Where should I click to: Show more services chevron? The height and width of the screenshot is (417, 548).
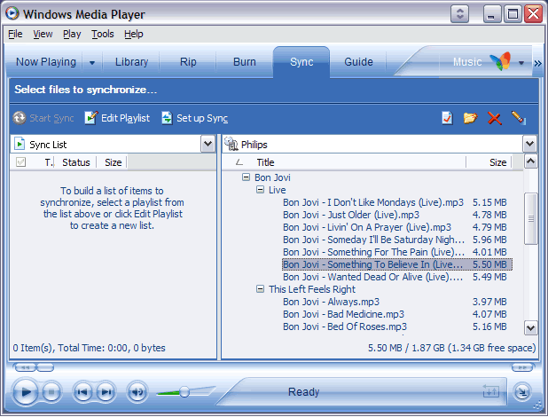pyautogui.click(x=537, y=63)
